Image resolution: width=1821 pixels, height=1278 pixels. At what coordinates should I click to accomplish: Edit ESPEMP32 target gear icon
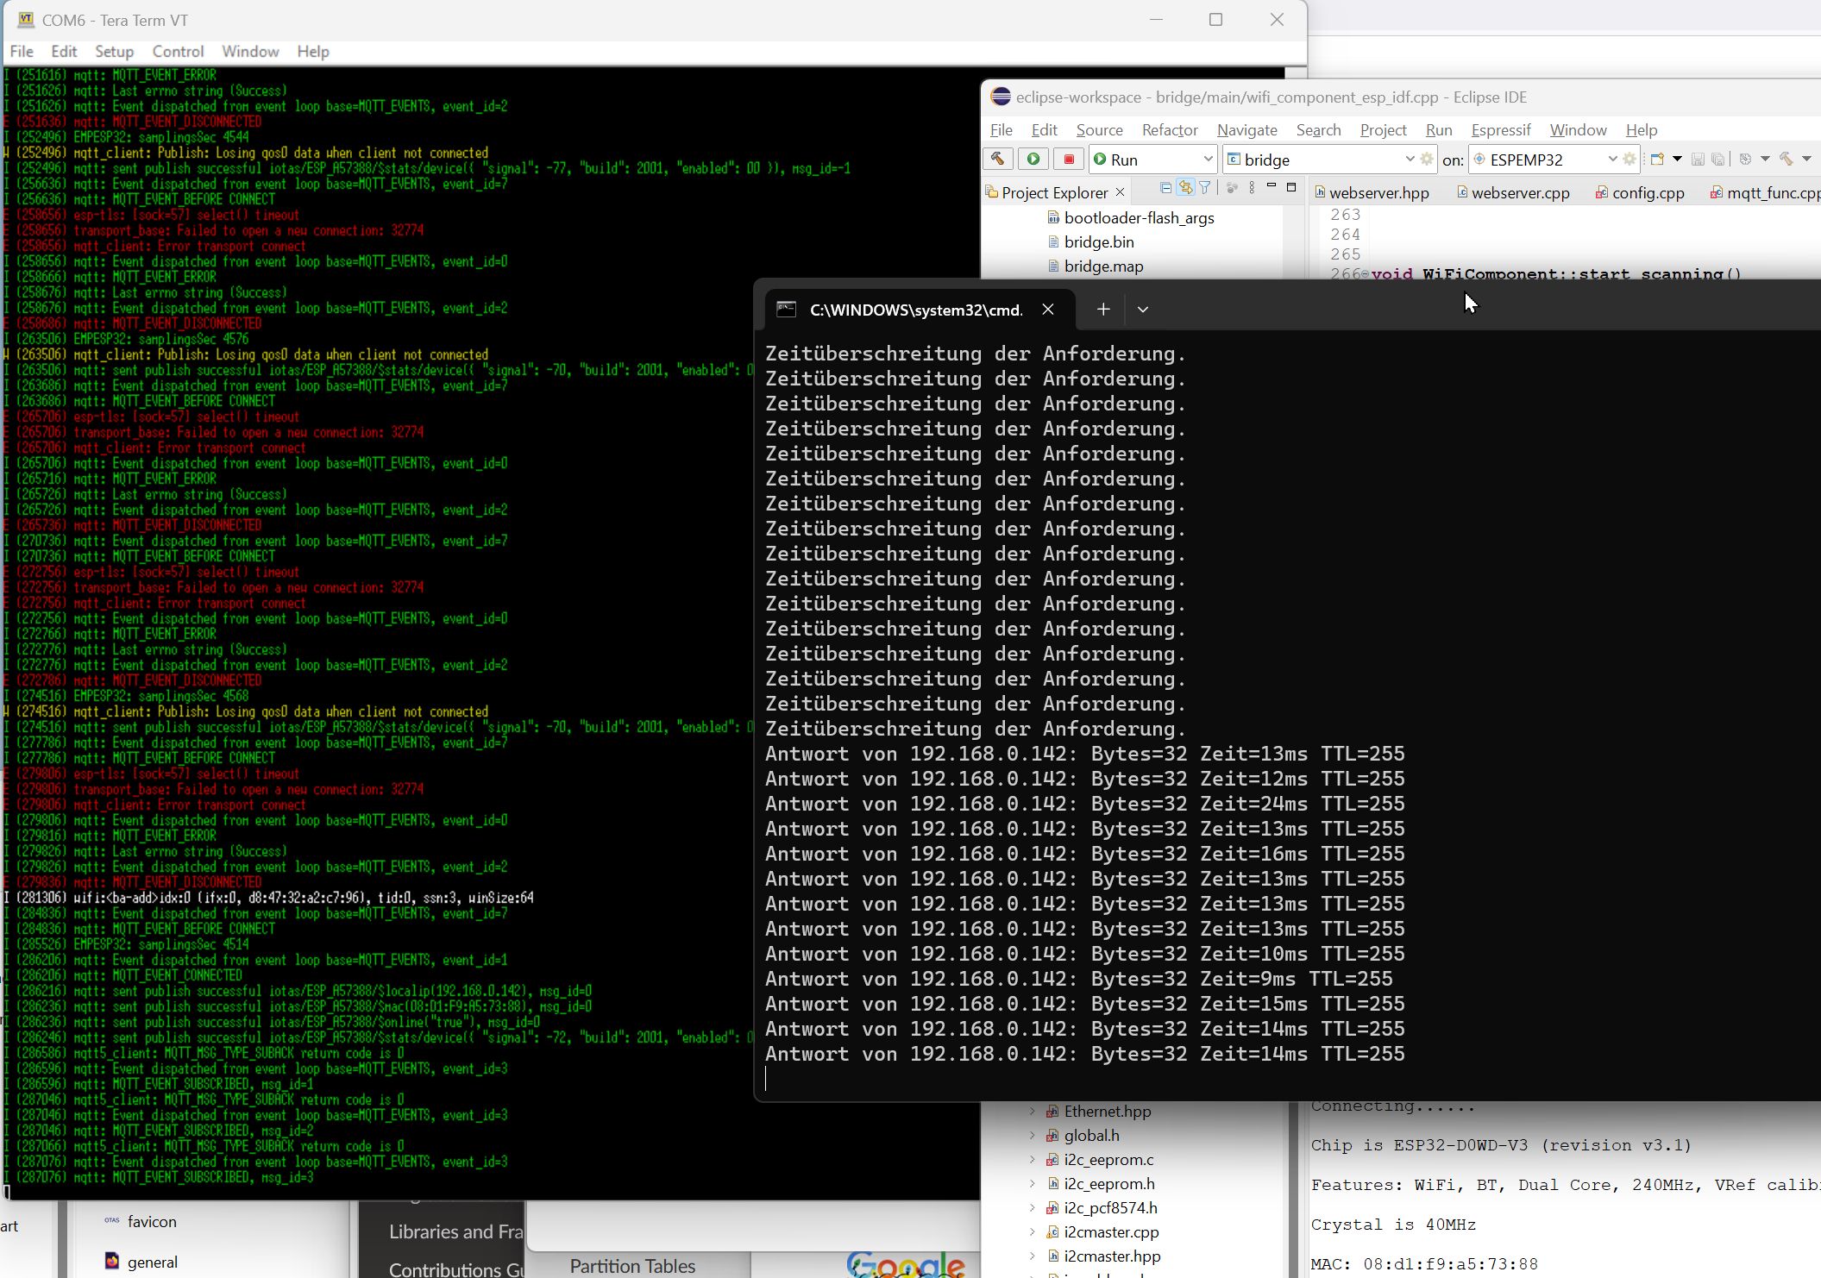[x=1629, y=159]
